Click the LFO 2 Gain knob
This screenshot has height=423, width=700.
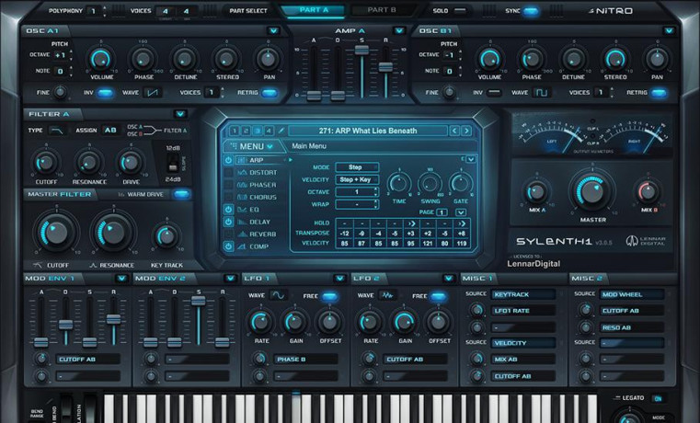[x=404, y=322]
